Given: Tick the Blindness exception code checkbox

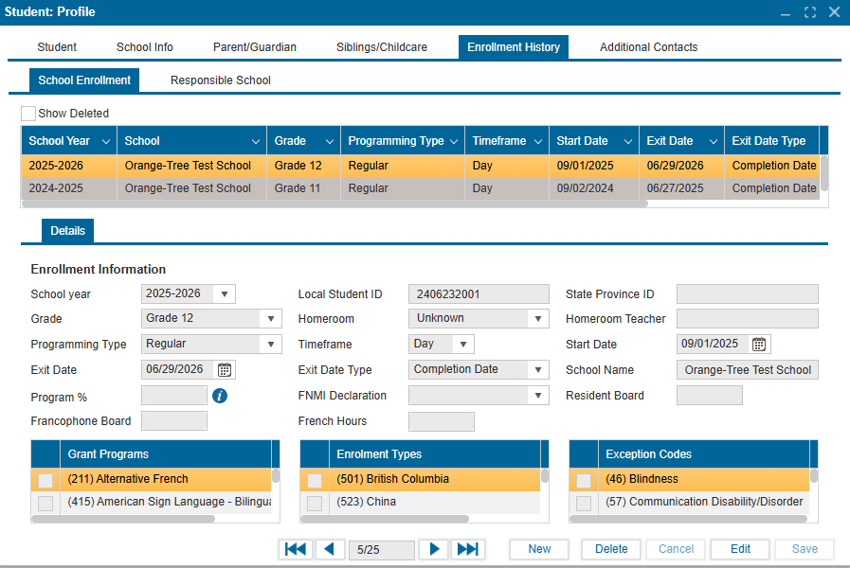Looking at the screenshot, I should [x=584, y=480].
